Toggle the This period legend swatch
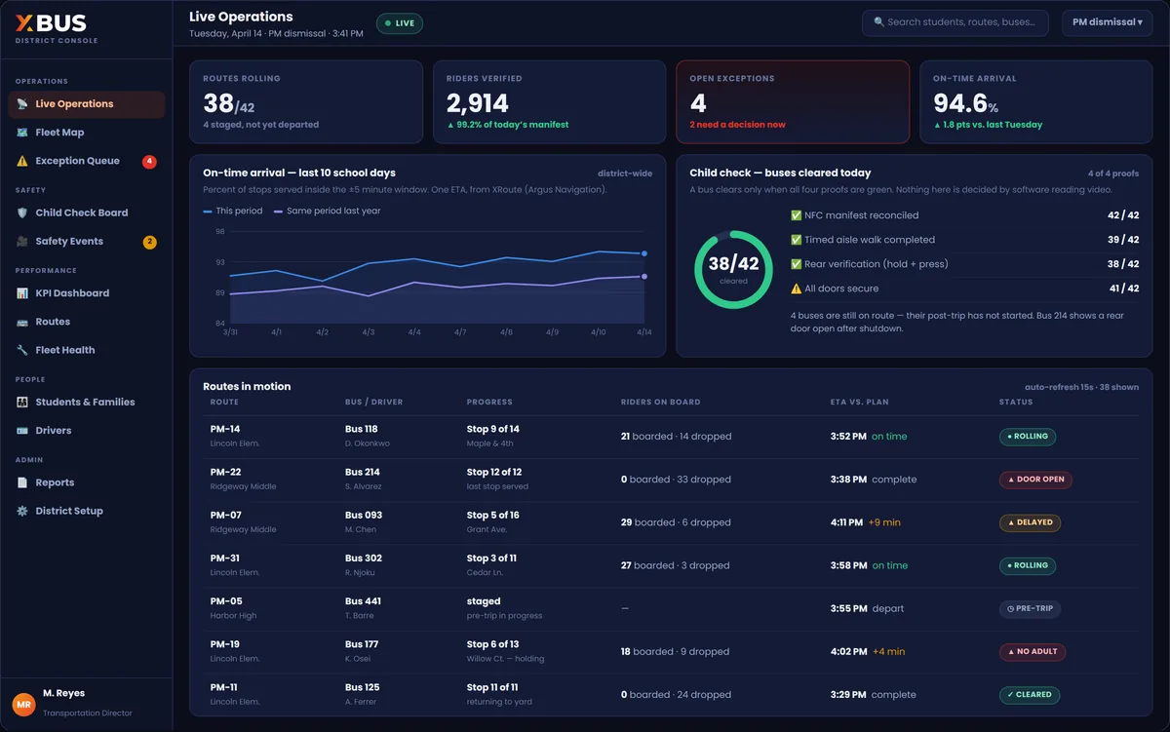Image resolution: width=1170 pixels, height=732 pixels. (208, 211)
